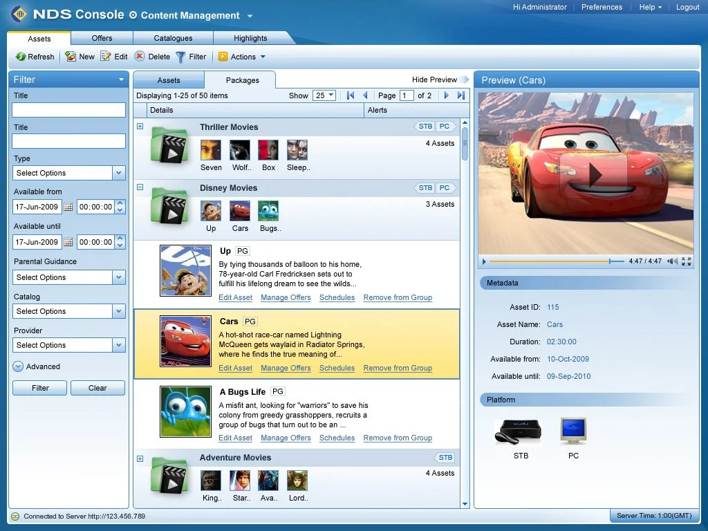Open the Parental Guidance dropdown

pos(68,277)
